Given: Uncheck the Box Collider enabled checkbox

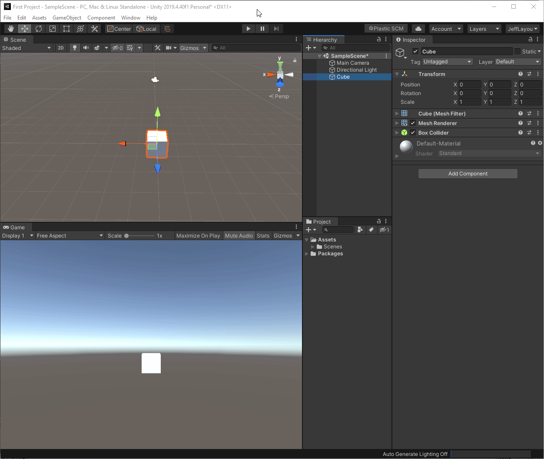Looking at the screenshot, I should click(x=412, y=132).
